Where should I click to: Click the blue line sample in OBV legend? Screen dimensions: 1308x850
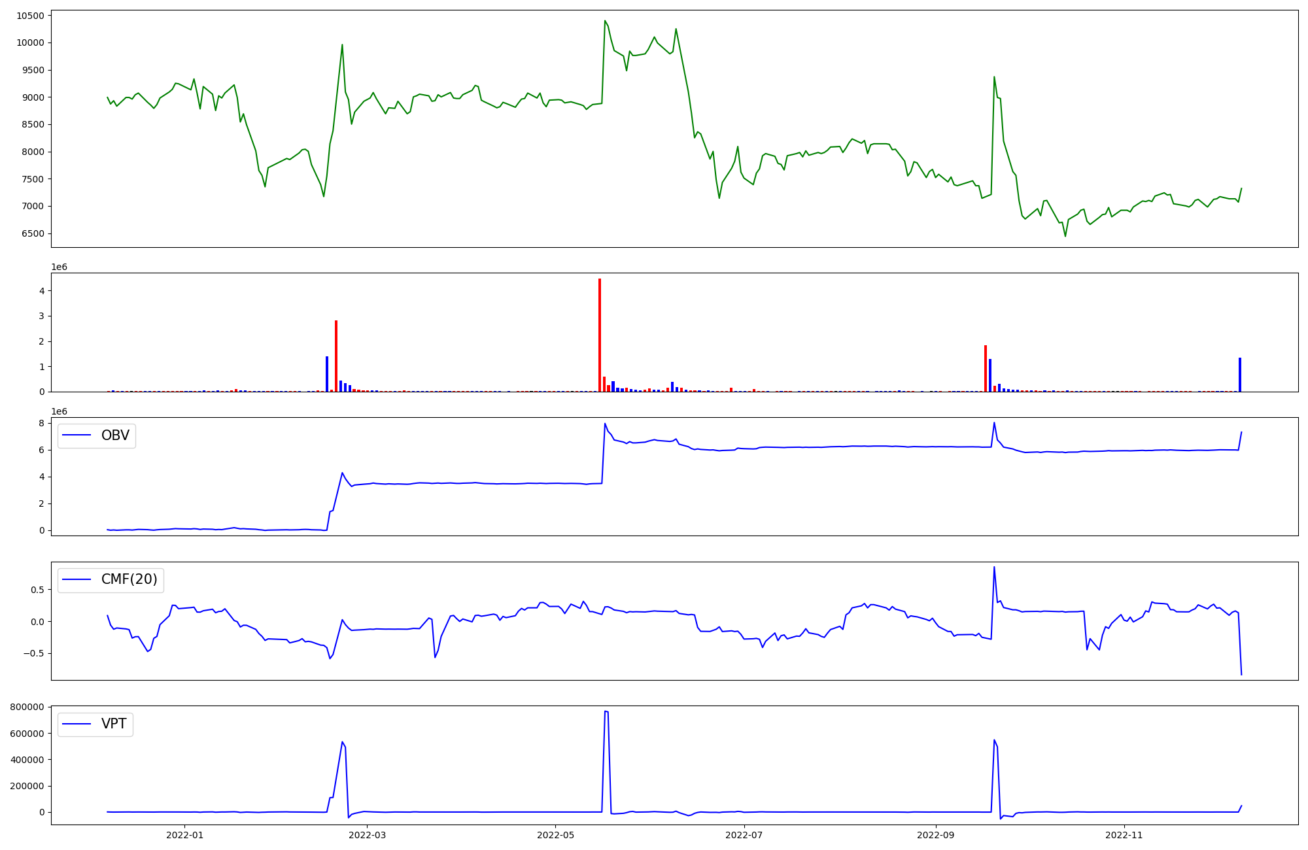pos(78,435)
